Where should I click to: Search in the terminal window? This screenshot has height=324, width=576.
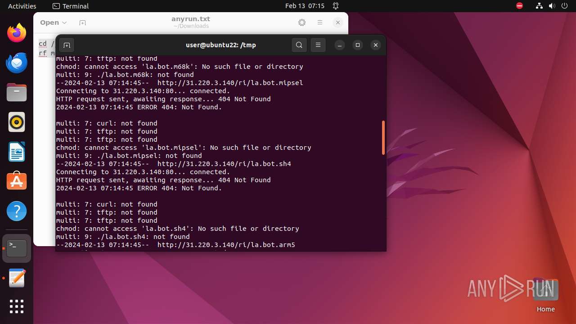[x=299, y=45]
